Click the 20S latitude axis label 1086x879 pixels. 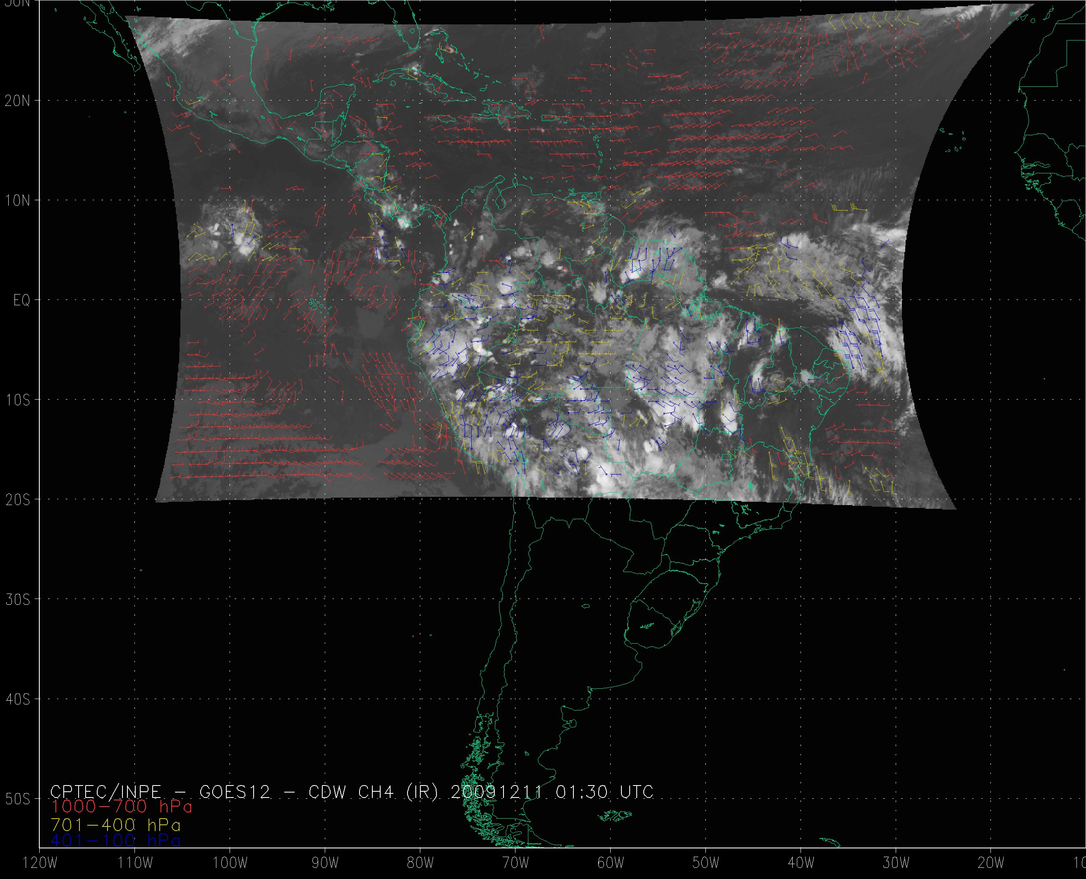17,500
